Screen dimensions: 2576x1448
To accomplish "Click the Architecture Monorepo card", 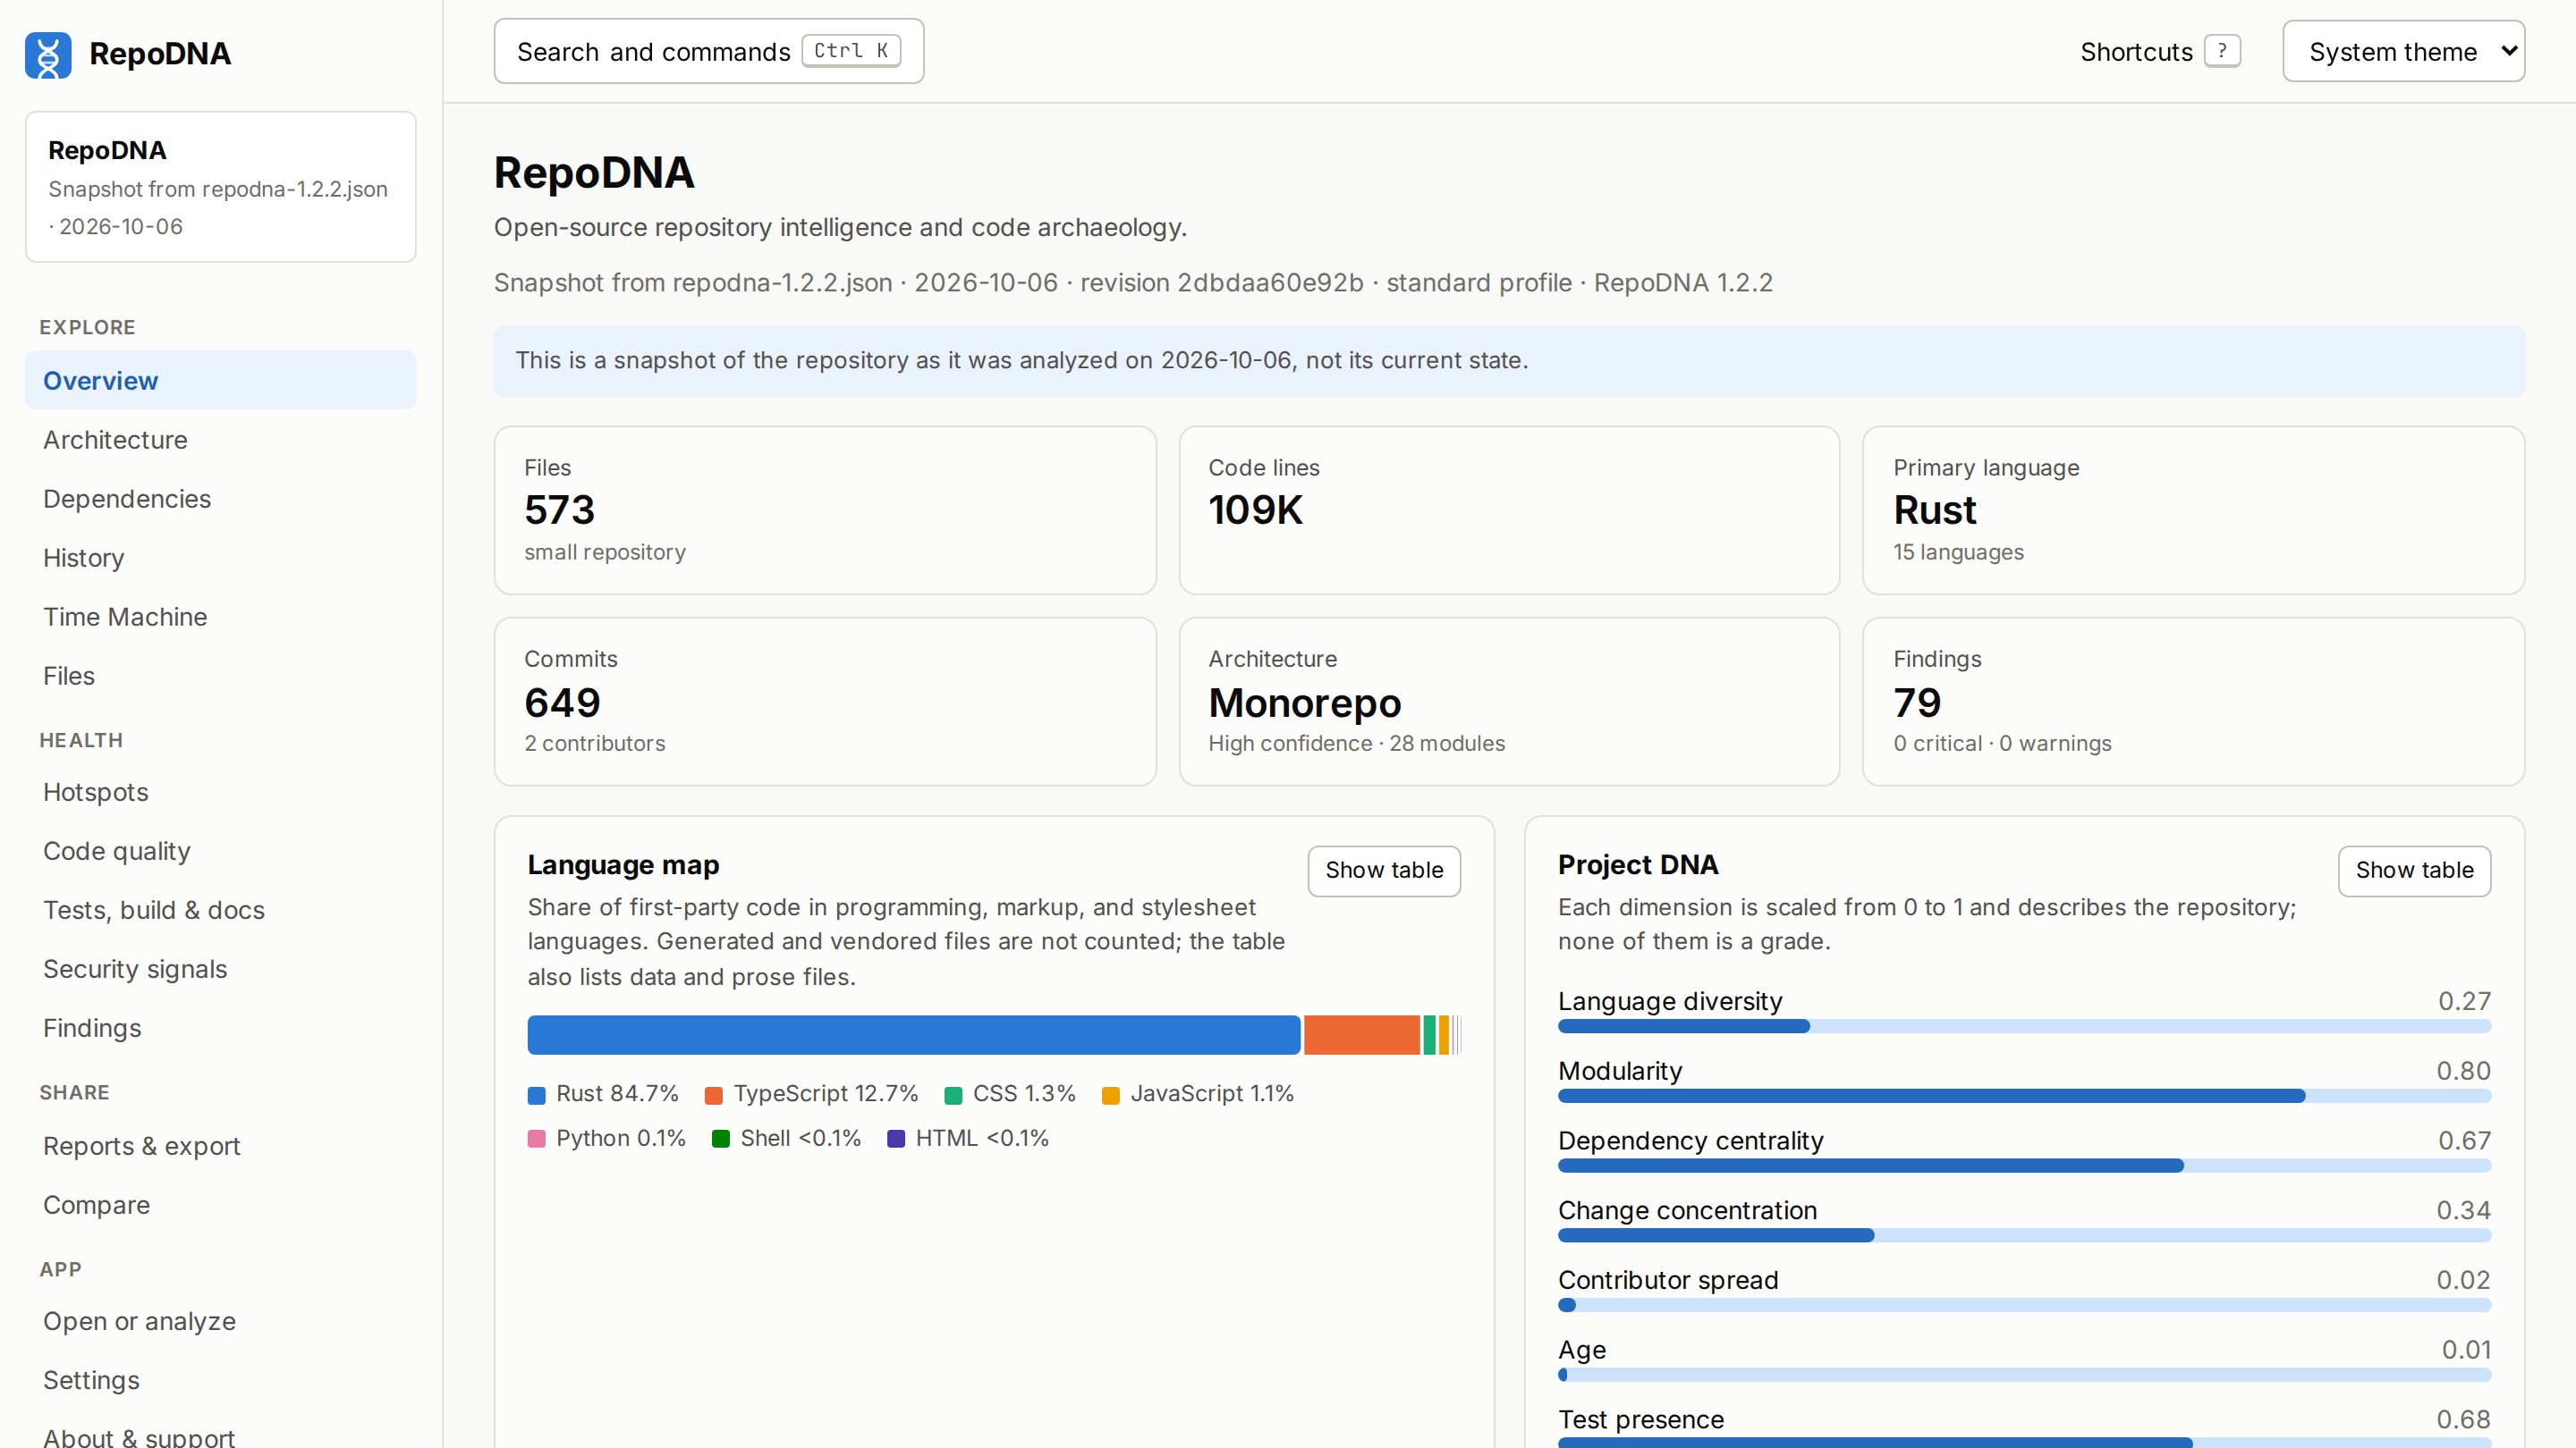I will (1509, 702).
